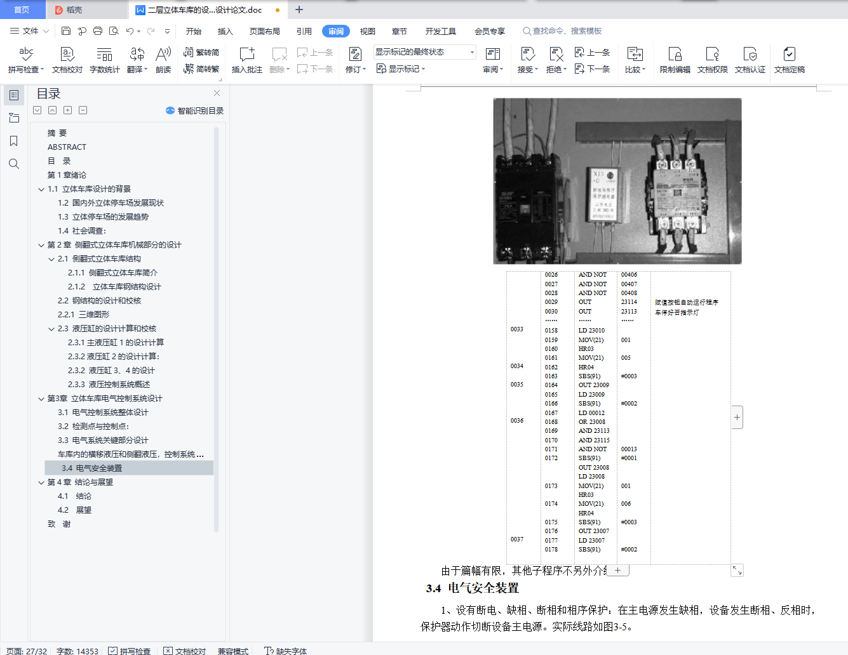848x655 pixels.
Task: Switch to the 页面布局 ribbon tab
Action: [265, 31]
